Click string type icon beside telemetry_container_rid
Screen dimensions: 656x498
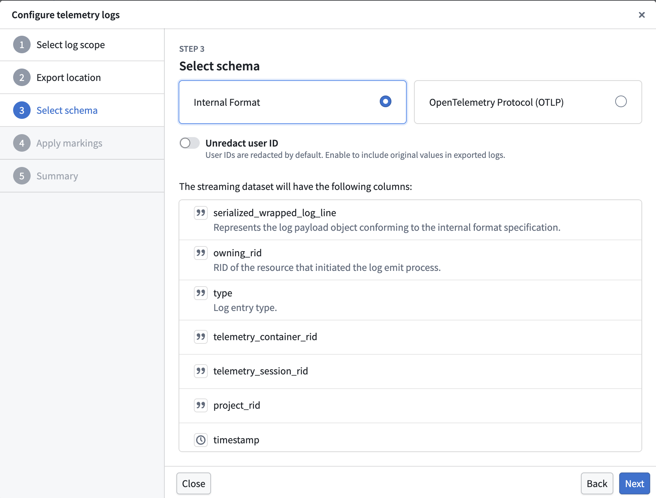click(201, 337)
